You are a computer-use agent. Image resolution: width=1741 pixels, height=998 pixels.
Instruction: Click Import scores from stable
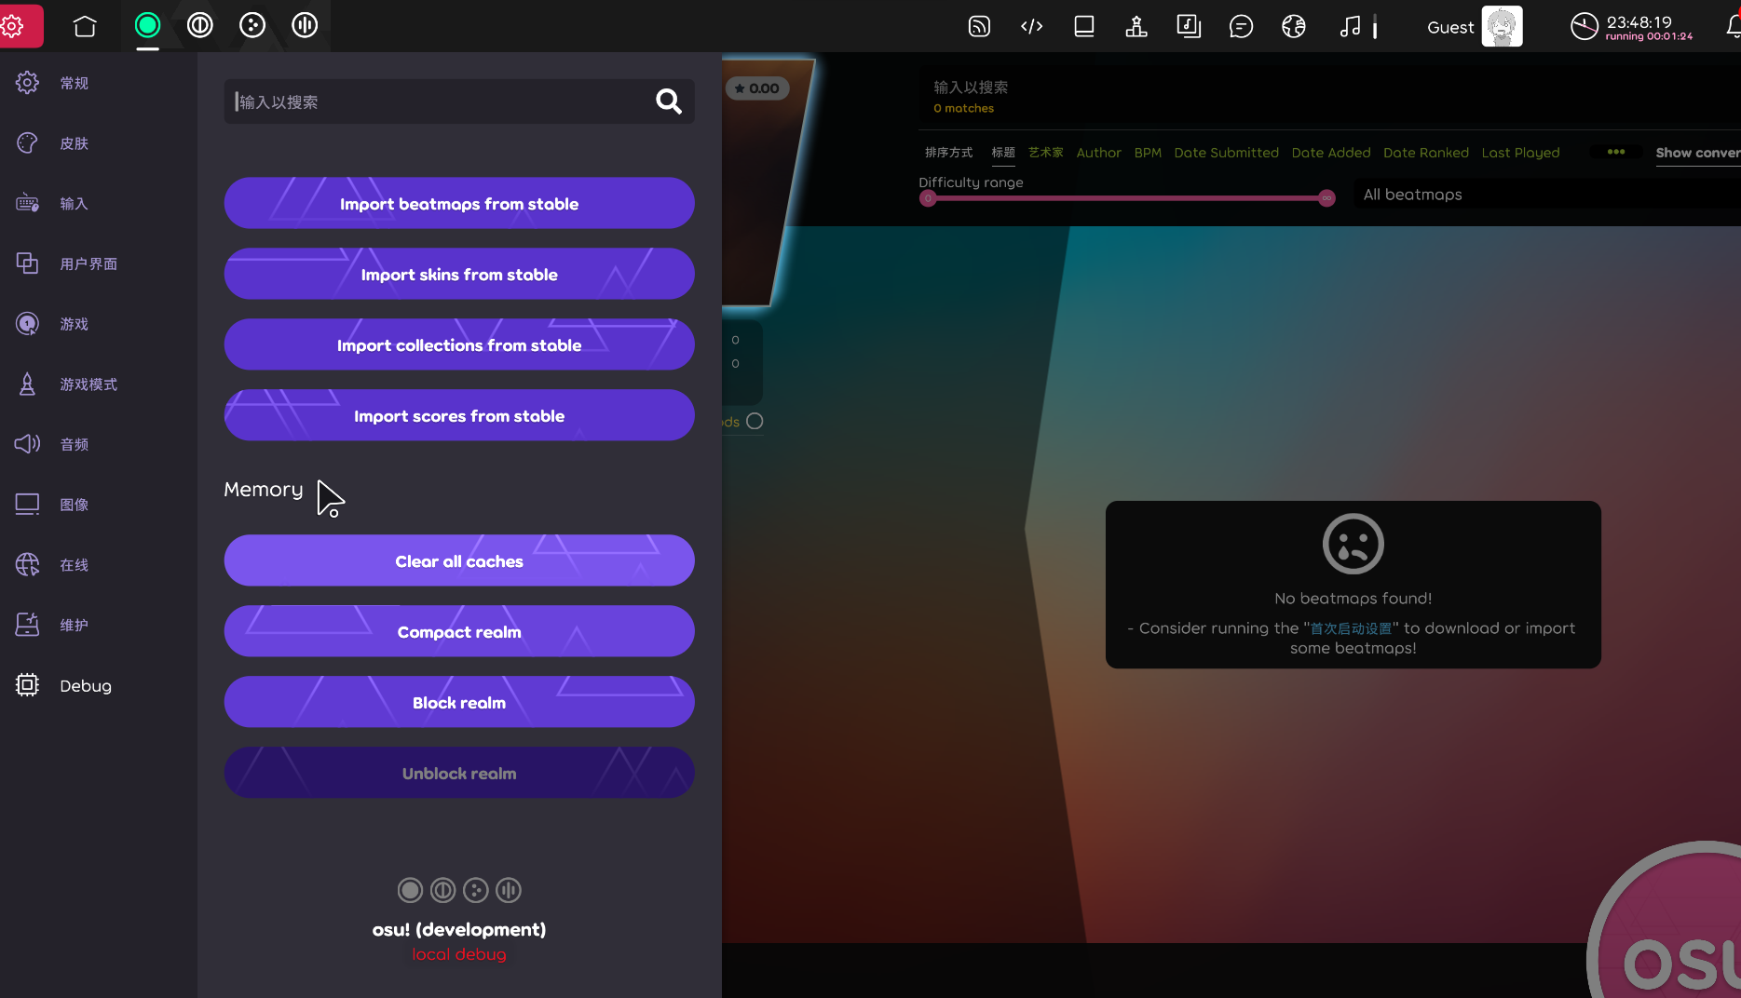point(459,415)
